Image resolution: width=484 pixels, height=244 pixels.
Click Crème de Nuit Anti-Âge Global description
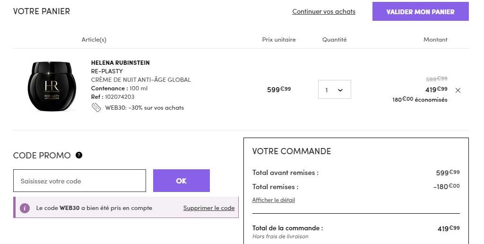point(141,80)
